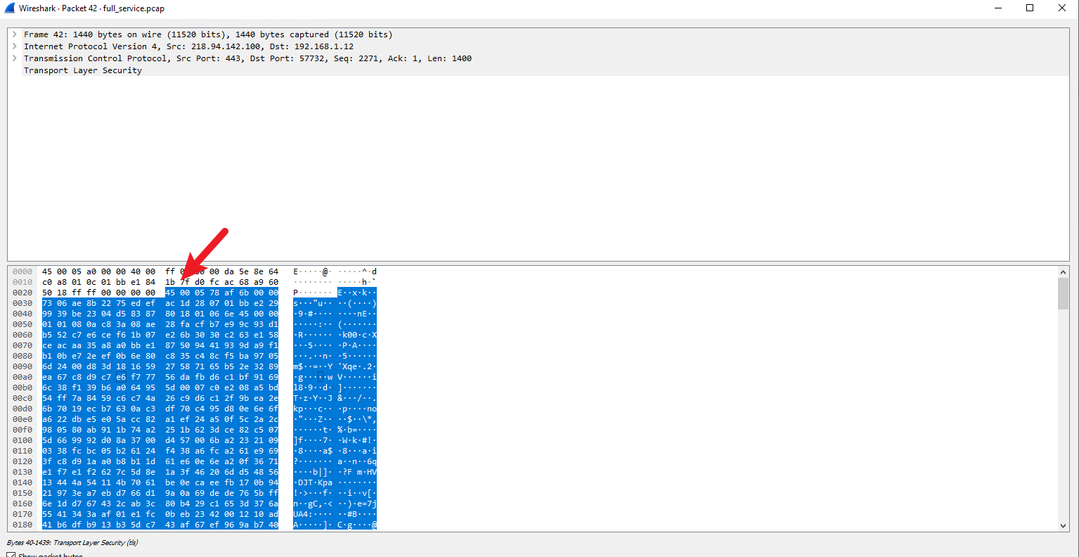Click the 0000 offset in hex dump
The width and height of the screenshot is (1079, 557).
[22, 271]
